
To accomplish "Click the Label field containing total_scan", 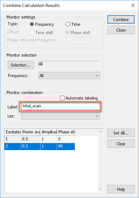I will pos(61,106).
